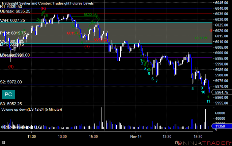Screen dimensions: 232x146
Task: Click the tallest white volume bar near 15:30
Action: 101,118
